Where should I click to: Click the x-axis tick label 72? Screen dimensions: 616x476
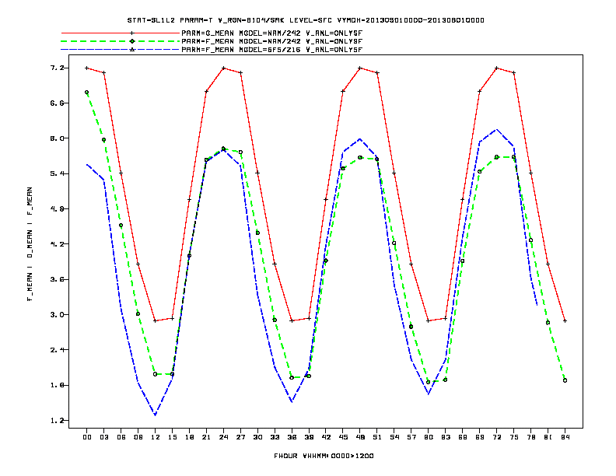click(496, 437)
